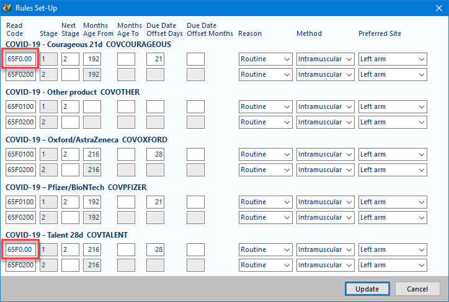Edit Months Age From 216 for COVTALENT stage 1
This screenshot has height=302, width=449.
pyautogui.click(x=92, y=250)
